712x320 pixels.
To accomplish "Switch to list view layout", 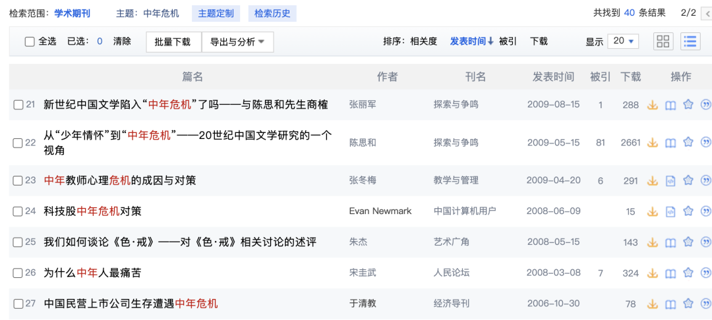I will tap(690, 41).
